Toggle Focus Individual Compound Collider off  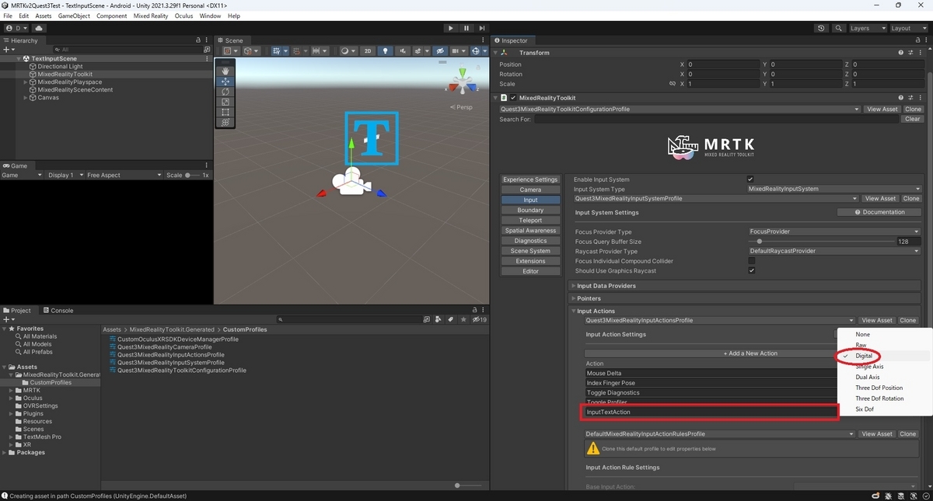751,261
